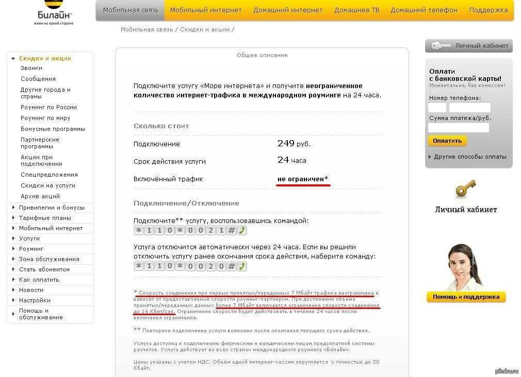Click Скидки и акции breadcrumb link
Screen dimensions: 521x377
(205, 29)
